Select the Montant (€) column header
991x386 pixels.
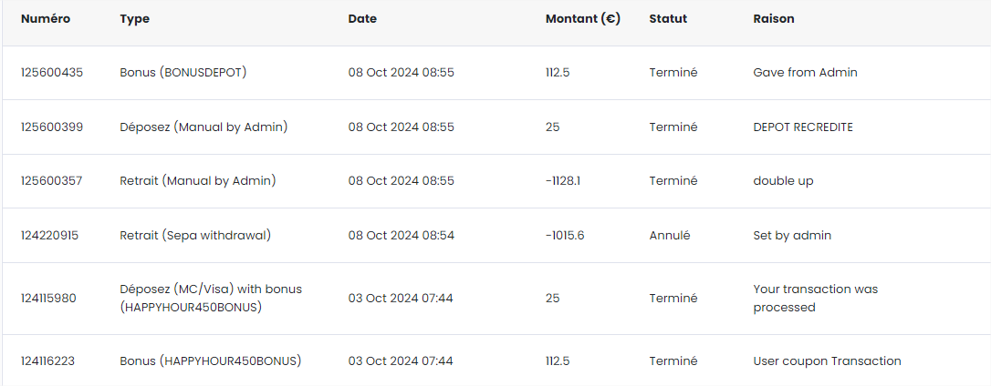click(582, 19)
